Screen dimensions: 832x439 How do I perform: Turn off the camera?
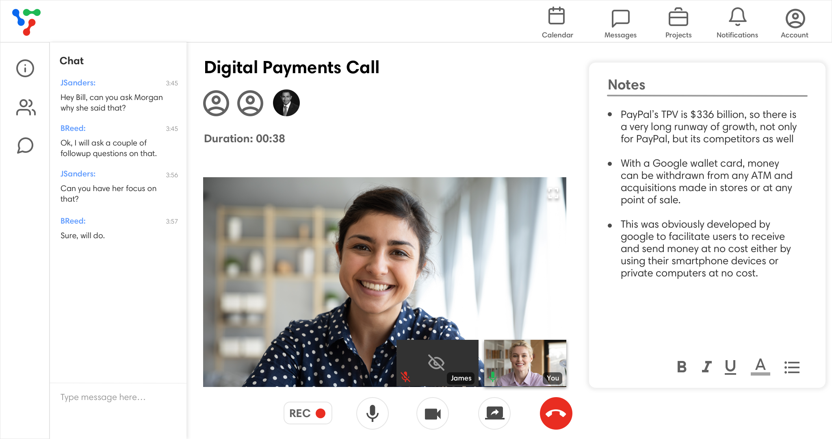[x=433, y=413]
